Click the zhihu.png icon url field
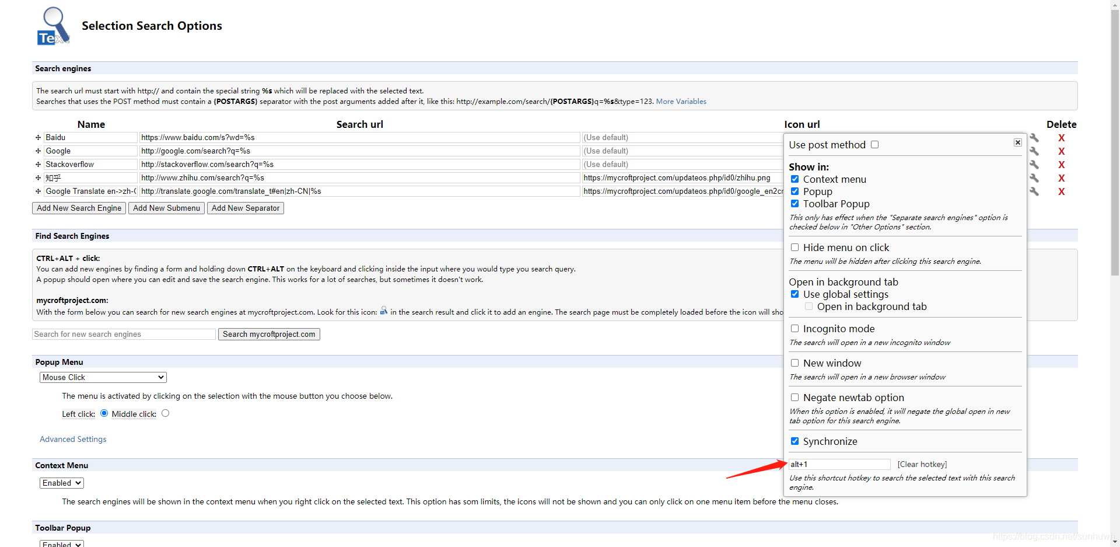Viewport: 1120px width, 547px height. 682,178
